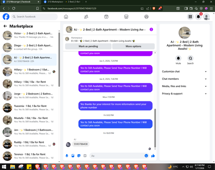Viewport: 215px width, 170px height.
Task: Click the Brave Shields lion icon
Action: [154, 9]
